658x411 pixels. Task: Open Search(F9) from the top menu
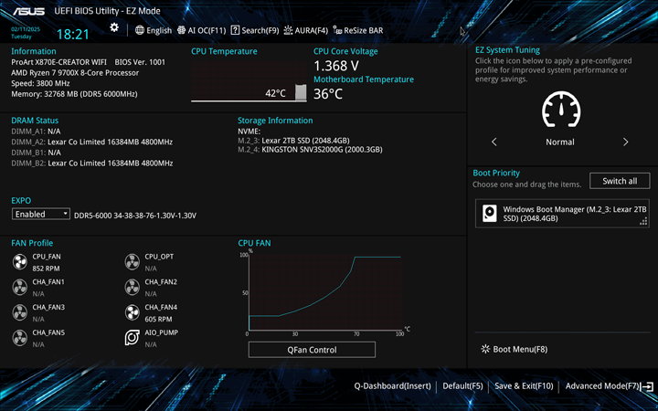[254, 30]
